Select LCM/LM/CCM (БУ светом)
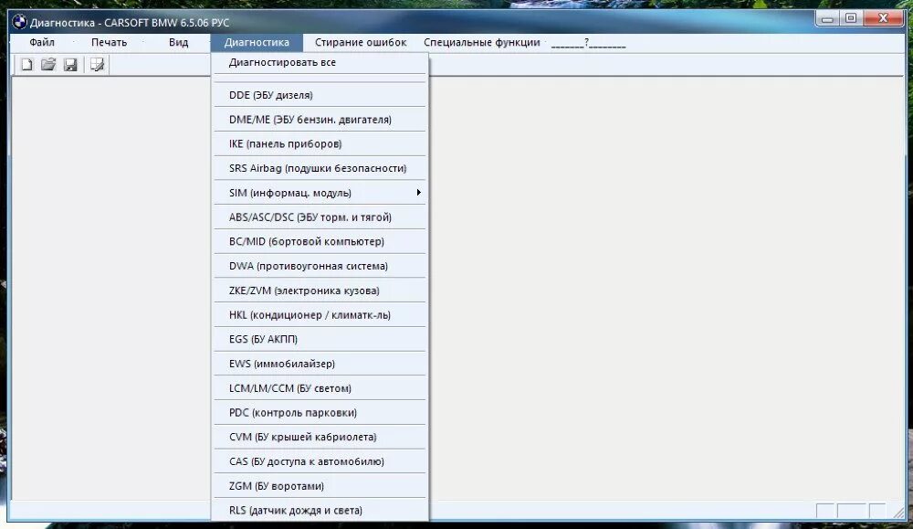Viewport: 913px width, 529px height. pos(320,388)
